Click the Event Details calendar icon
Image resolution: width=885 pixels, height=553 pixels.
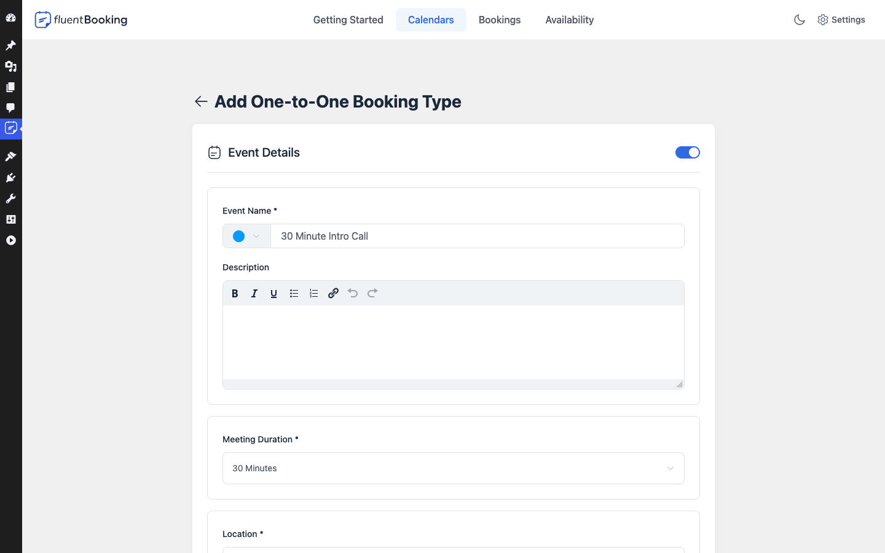pyautogui.click(x=214, y=152)
